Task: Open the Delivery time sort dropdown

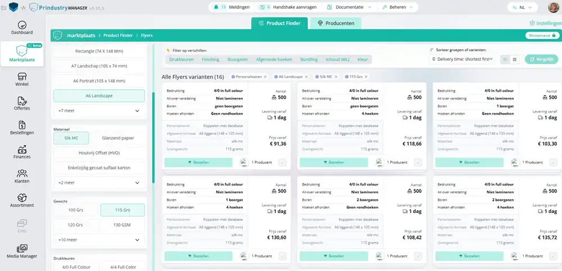Action: pyautogui.click(x=462, y=59)
